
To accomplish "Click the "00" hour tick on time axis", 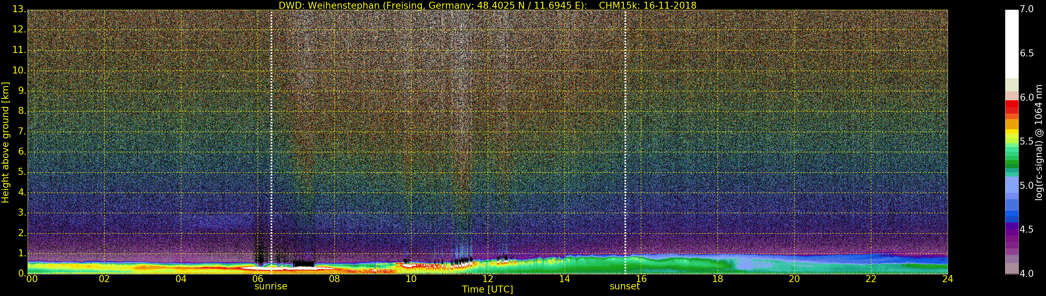I will point(32,279).
